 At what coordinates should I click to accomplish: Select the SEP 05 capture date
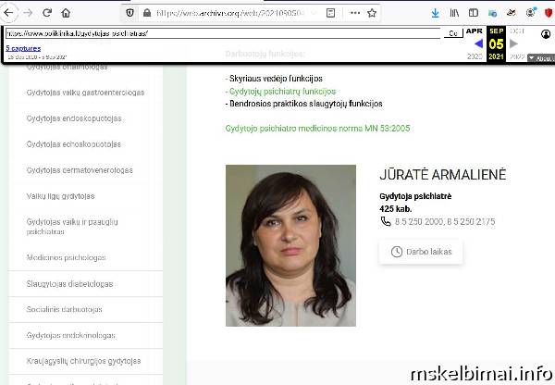point(496,43)
